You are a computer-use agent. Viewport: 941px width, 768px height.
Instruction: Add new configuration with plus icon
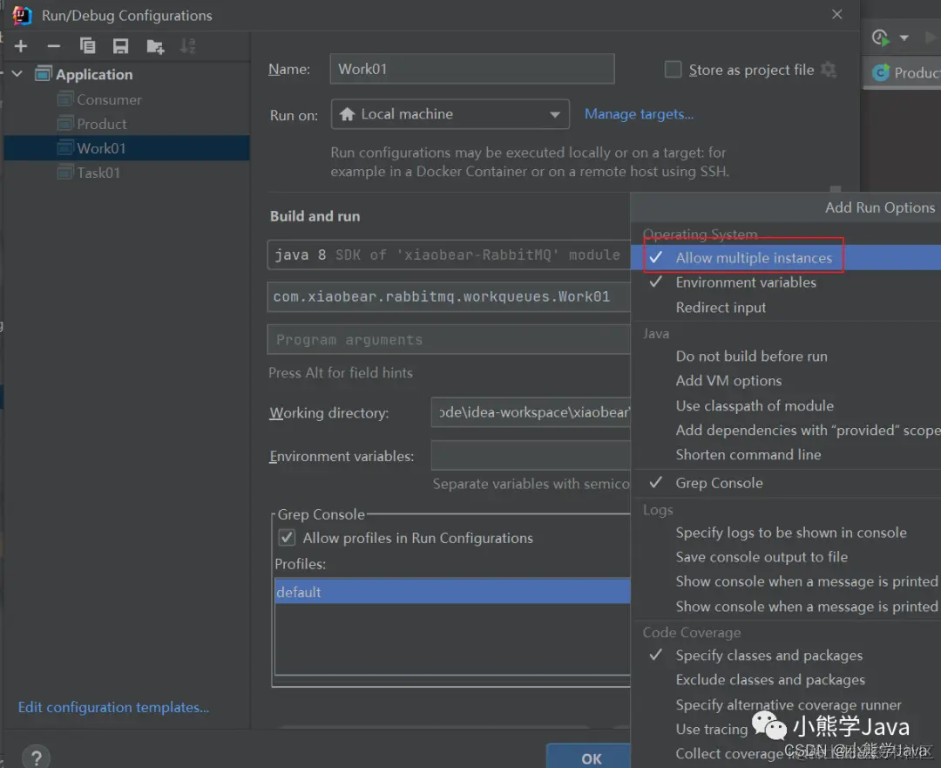click(x=21, y=46)
